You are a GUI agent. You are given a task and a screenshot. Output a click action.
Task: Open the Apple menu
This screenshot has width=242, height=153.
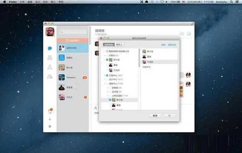(x=4, y=2)
